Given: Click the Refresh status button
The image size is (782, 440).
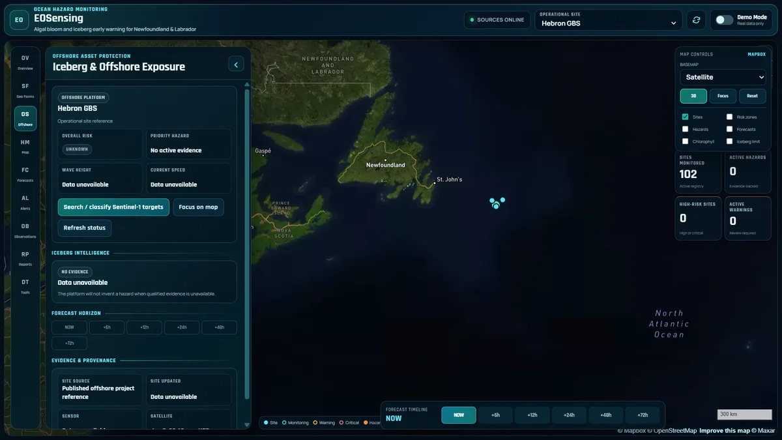Looking at the screenshot, I should (x=85, y=228).
